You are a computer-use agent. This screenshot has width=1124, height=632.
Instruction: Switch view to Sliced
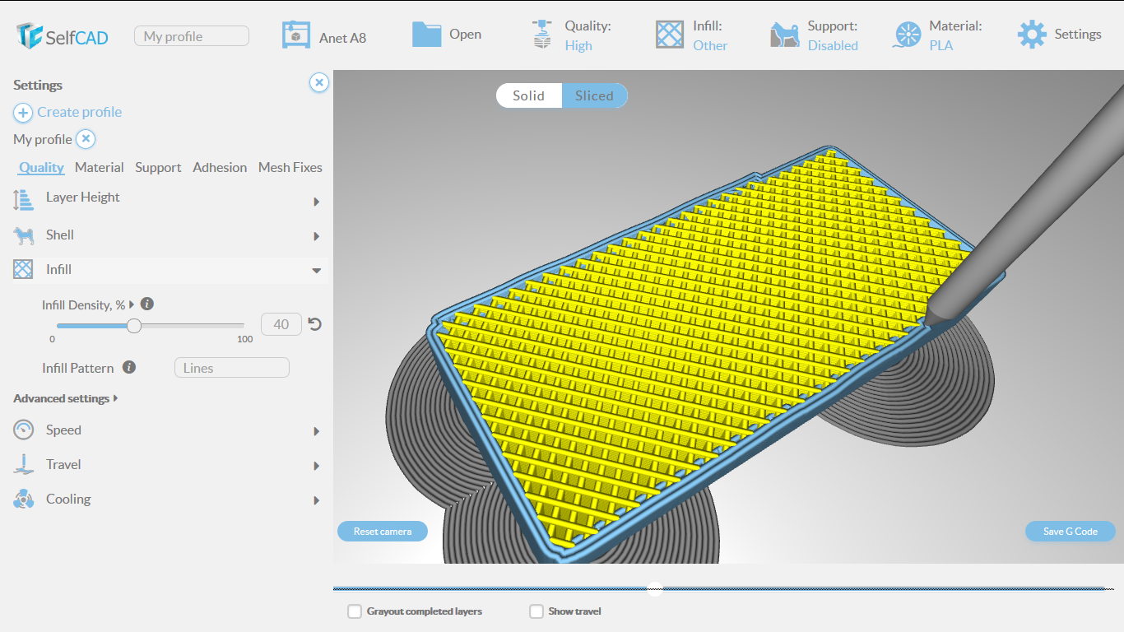pyautogui.click(x=595, y=95)
